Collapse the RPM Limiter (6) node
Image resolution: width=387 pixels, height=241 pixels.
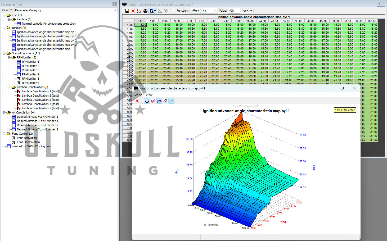pos(9,57)
